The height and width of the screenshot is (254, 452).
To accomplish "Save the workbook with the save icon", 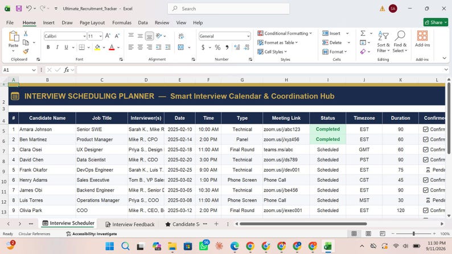I will (x=19, y=9).
